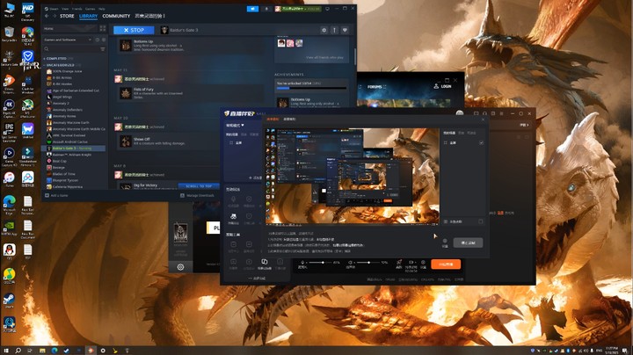This screenshot has width=633, height=355.
Task: Click SCROLL TO TOP in the Steam activity feed
Action: [x=199, y=186]
